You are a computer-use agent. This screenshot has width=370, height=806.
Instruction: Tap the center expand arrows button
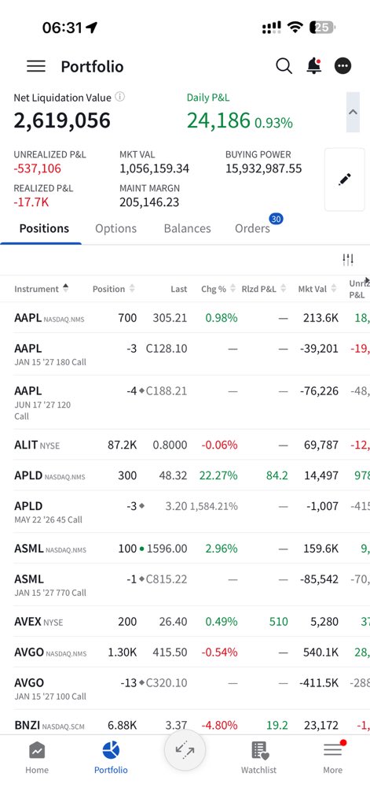(185, 750)
